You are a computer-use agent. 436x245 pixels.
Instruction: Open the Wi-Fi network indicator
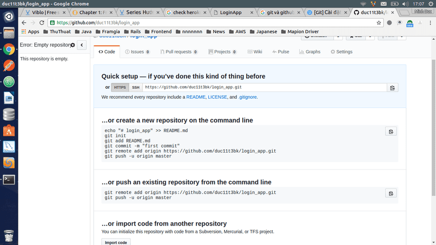point(363,4)
